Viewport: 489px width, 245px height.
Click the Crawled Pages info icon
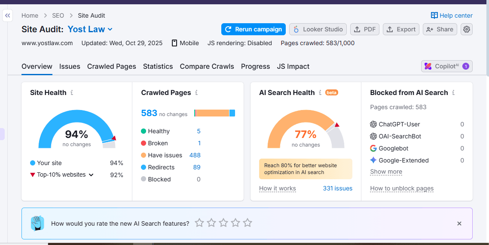(x=196, y=93)
